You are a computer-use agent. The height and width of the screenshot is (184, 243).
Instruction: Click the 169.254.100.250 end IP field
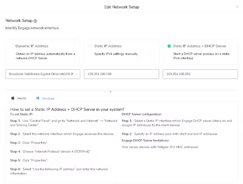200,74
